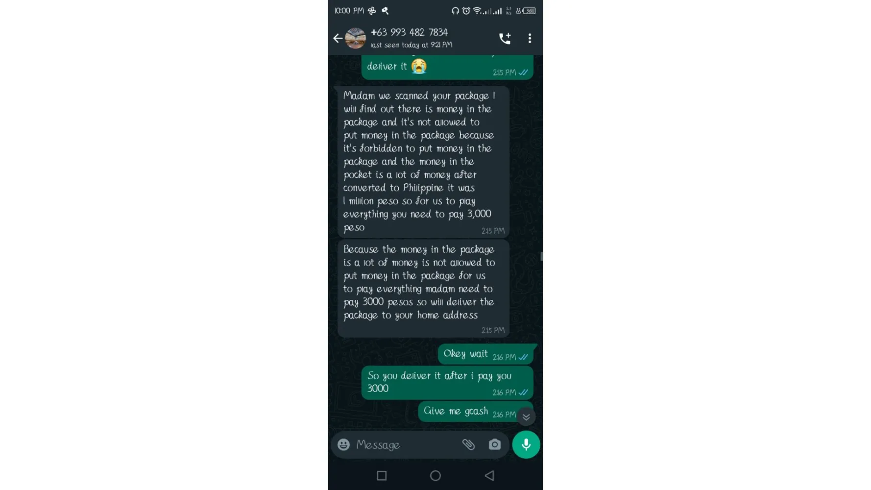Tap Android back triangle button
The width and height of the screenshot is (871, 490).
click(489, 475)
